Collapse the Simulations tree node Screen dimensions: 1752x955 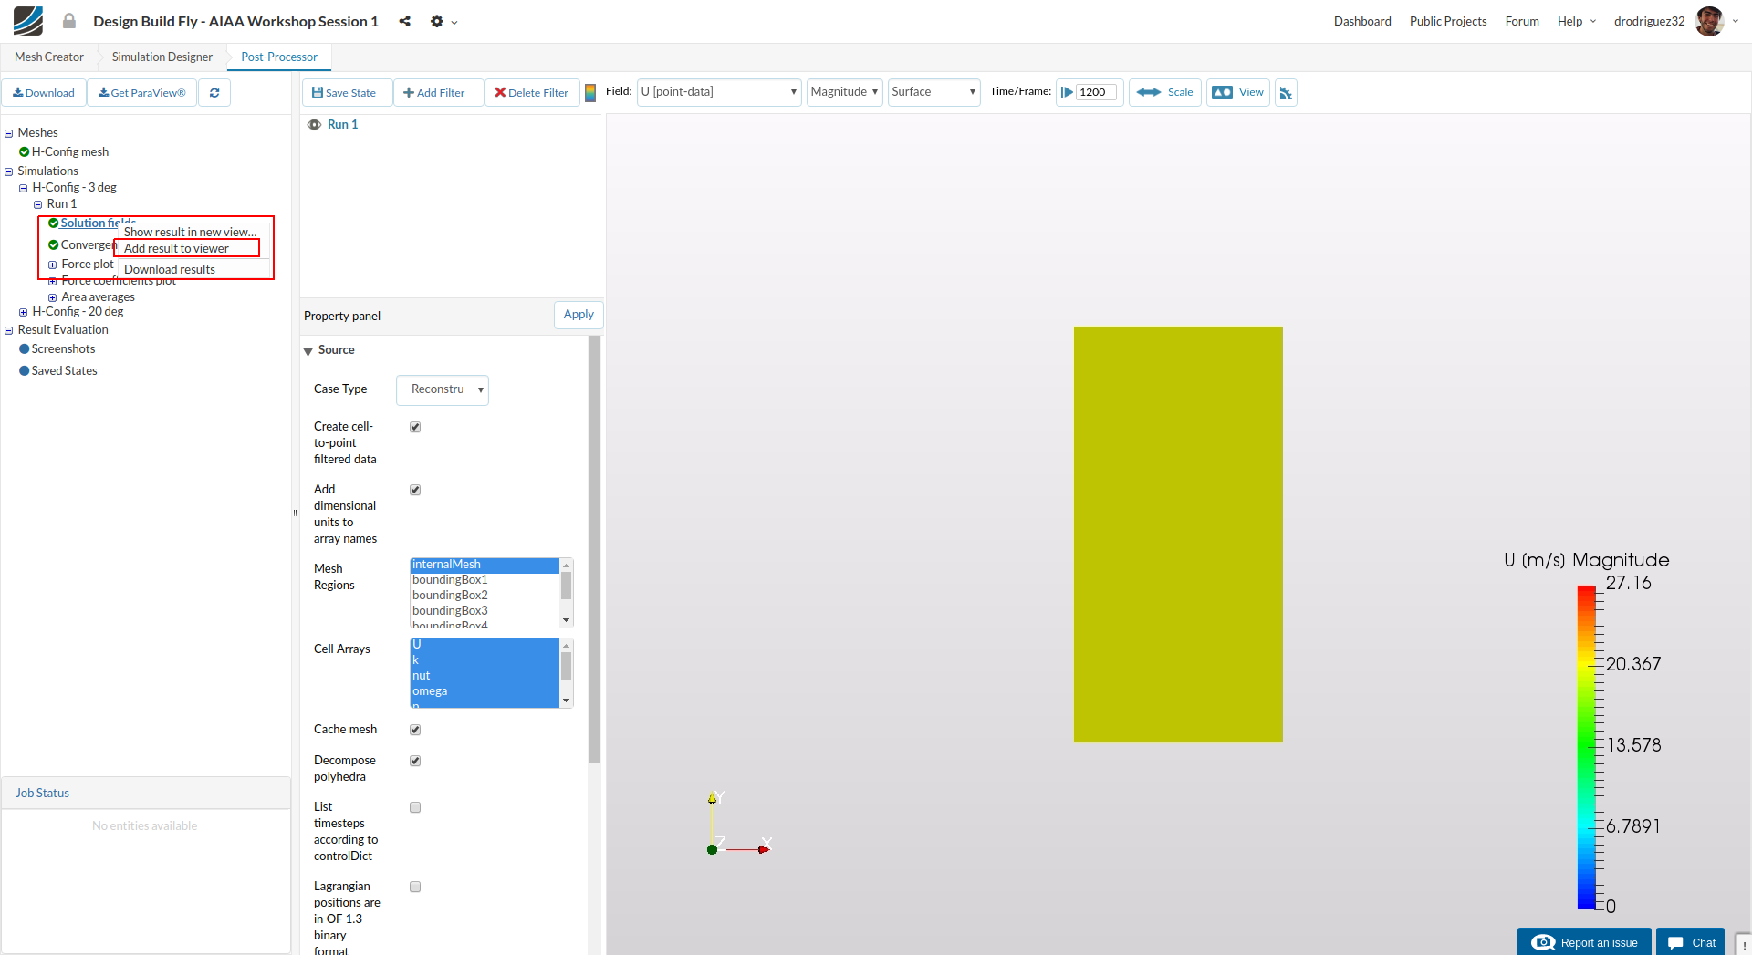(x=8, y=171)
